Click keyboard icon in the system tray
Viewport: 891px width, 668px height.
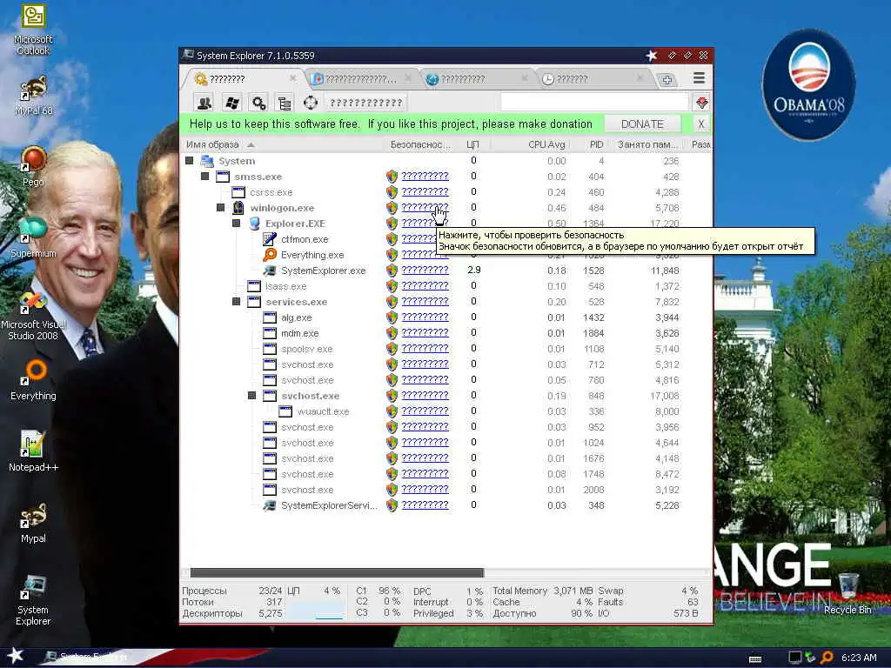pyautogui.click(x=755, y=659)
